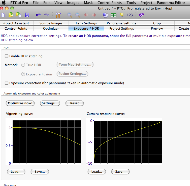Viewport: 190px width, 186px height.
Task: Open the File menu
Action: click(36, 3)
